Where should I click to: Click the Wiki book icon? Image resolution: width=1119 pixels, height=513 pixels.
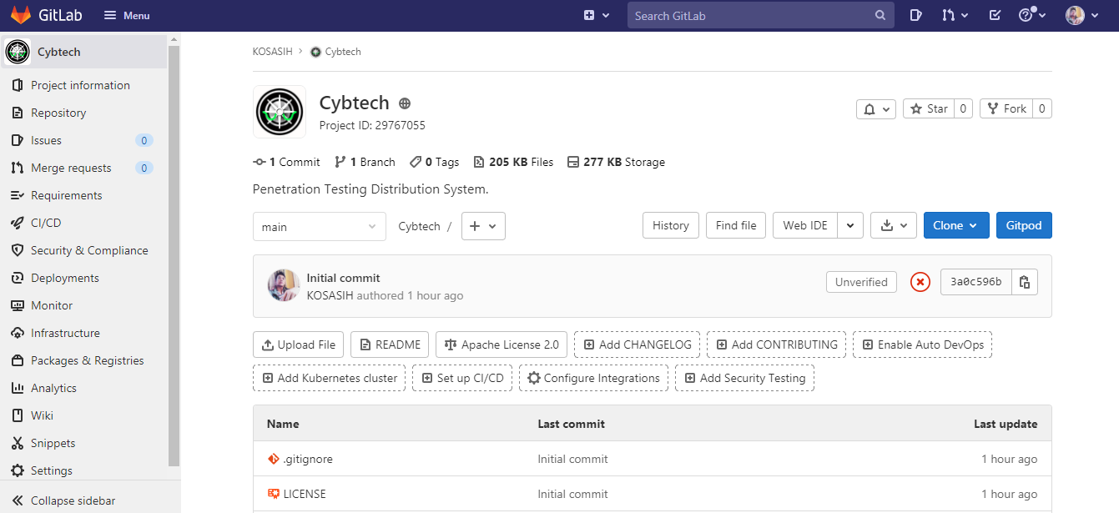point(17,415)
